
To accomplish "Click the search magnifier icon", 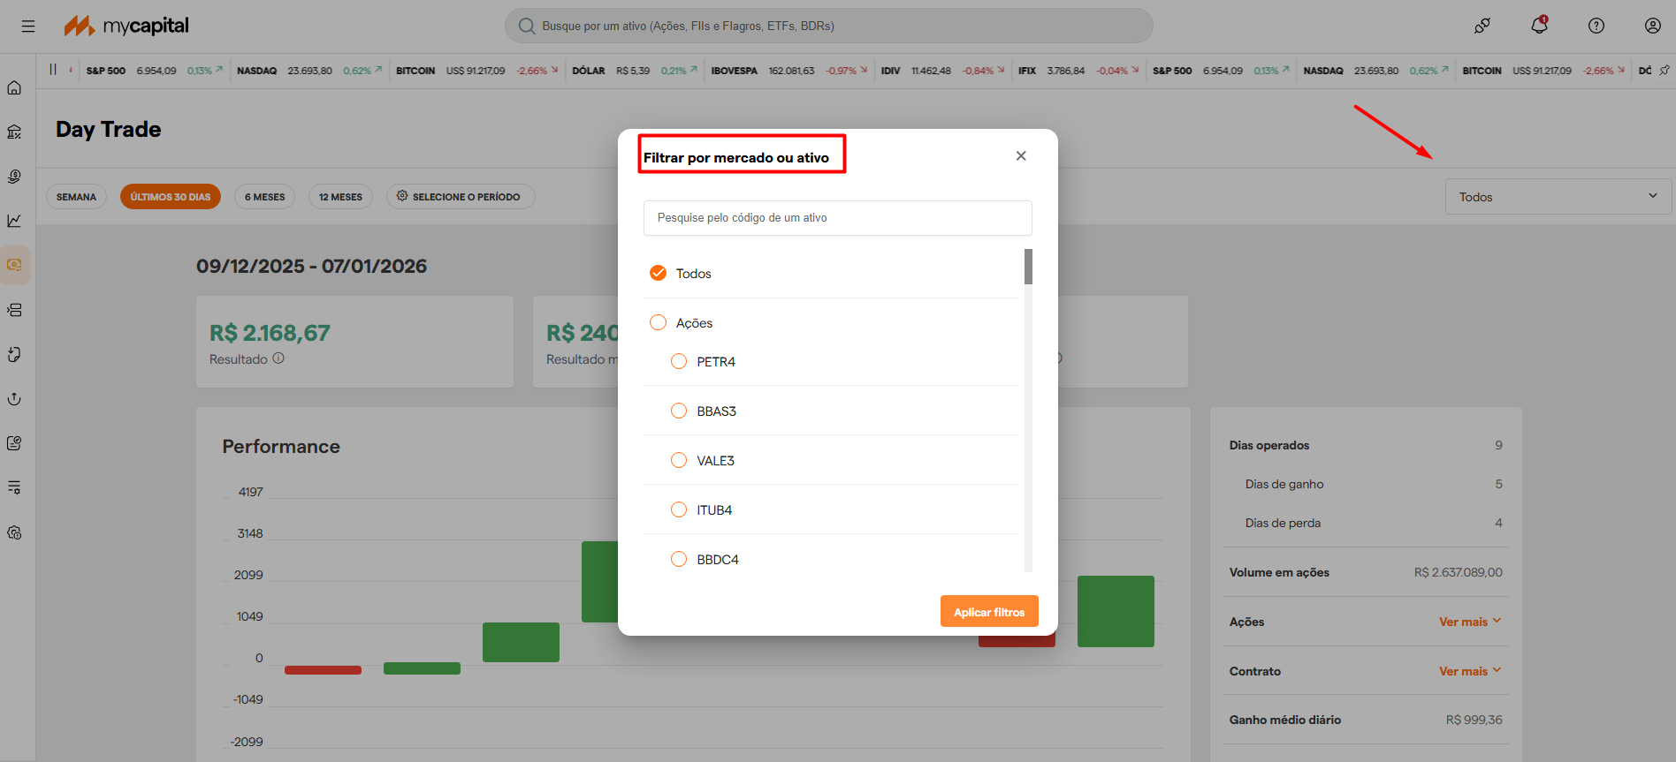I will coord(527,26).
